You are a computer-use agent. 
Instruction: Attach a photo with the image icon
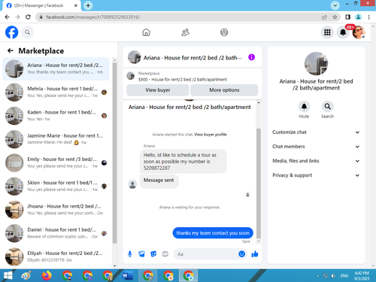(x=141, y=254)
